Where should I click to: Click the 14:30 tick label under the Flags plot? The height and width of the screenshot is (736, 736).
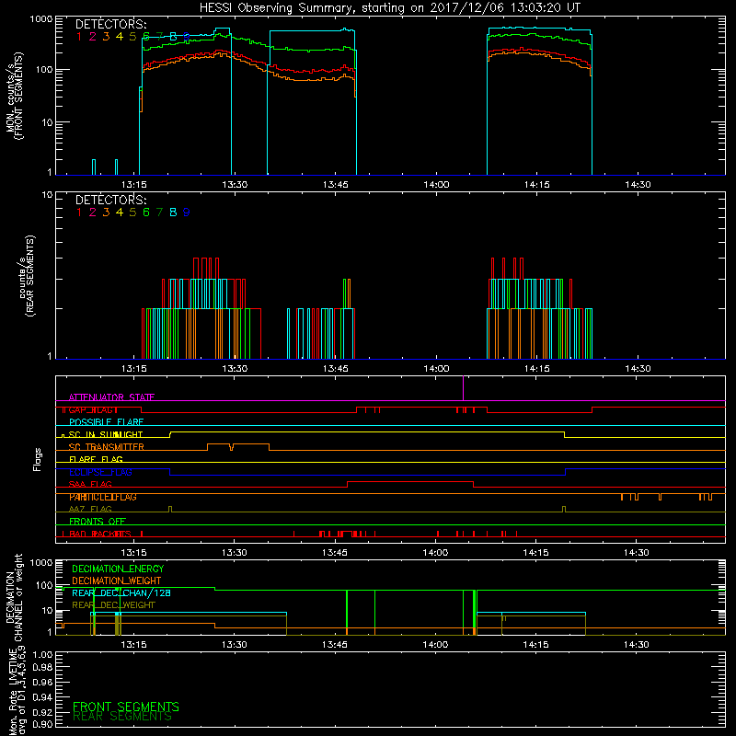click(x=637, y=553)
